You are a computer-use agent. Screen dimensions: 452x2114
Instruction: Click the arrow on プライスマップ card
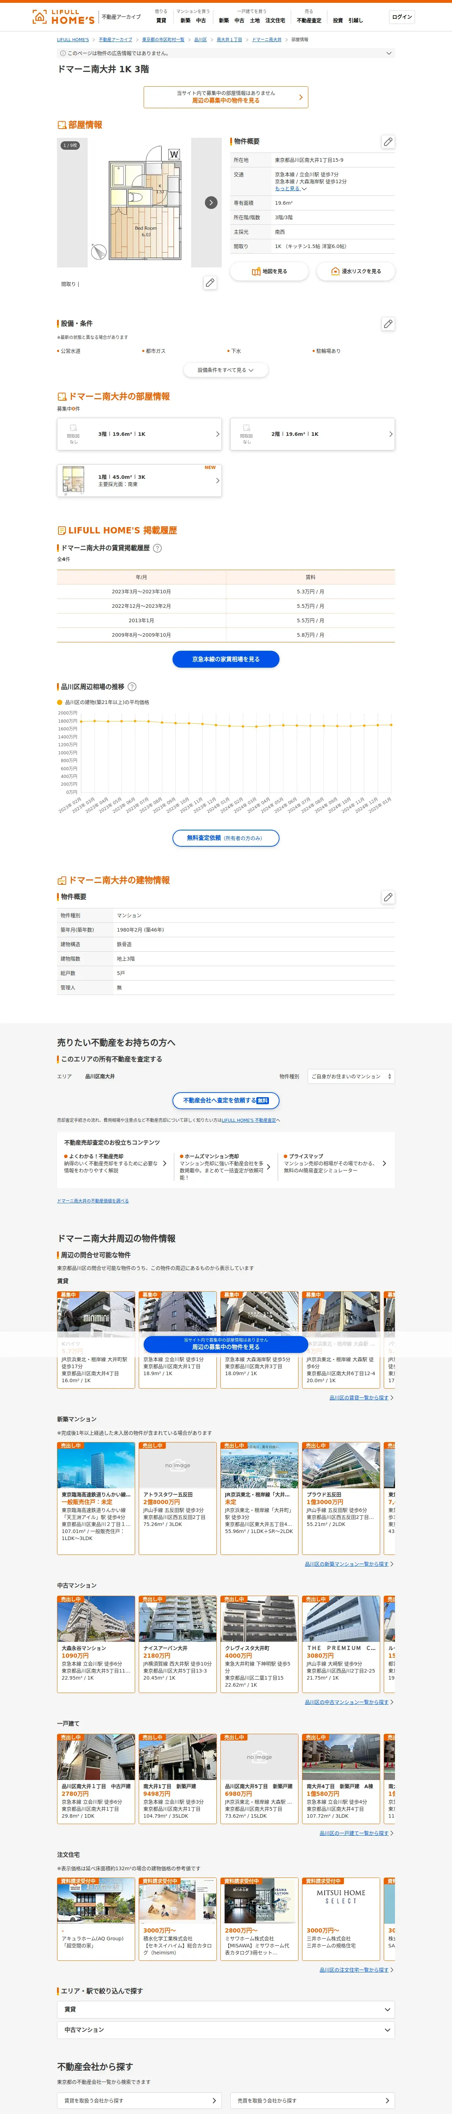[x=384, y=1164]
